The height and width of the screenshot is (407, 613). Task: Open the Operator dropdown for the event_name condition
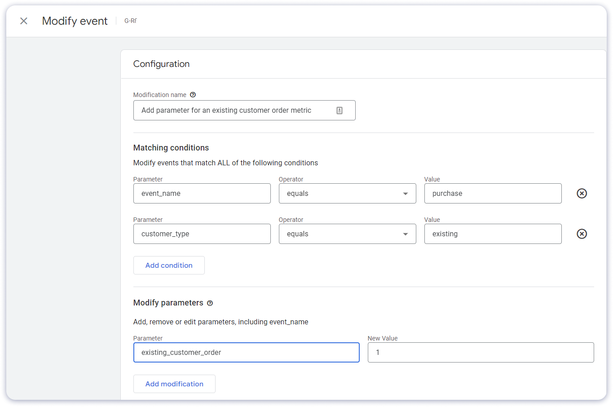(347, 193)
